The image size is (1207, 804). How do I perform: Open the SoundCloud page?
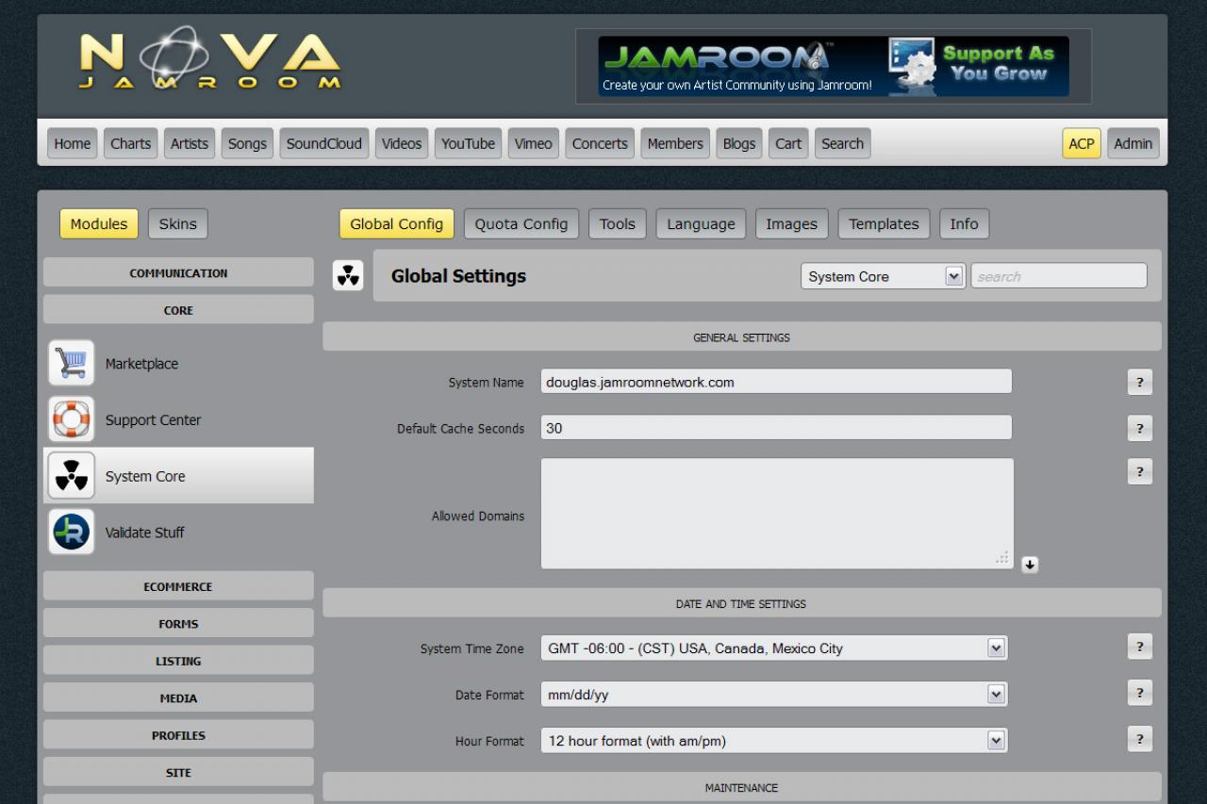[324, 143]
